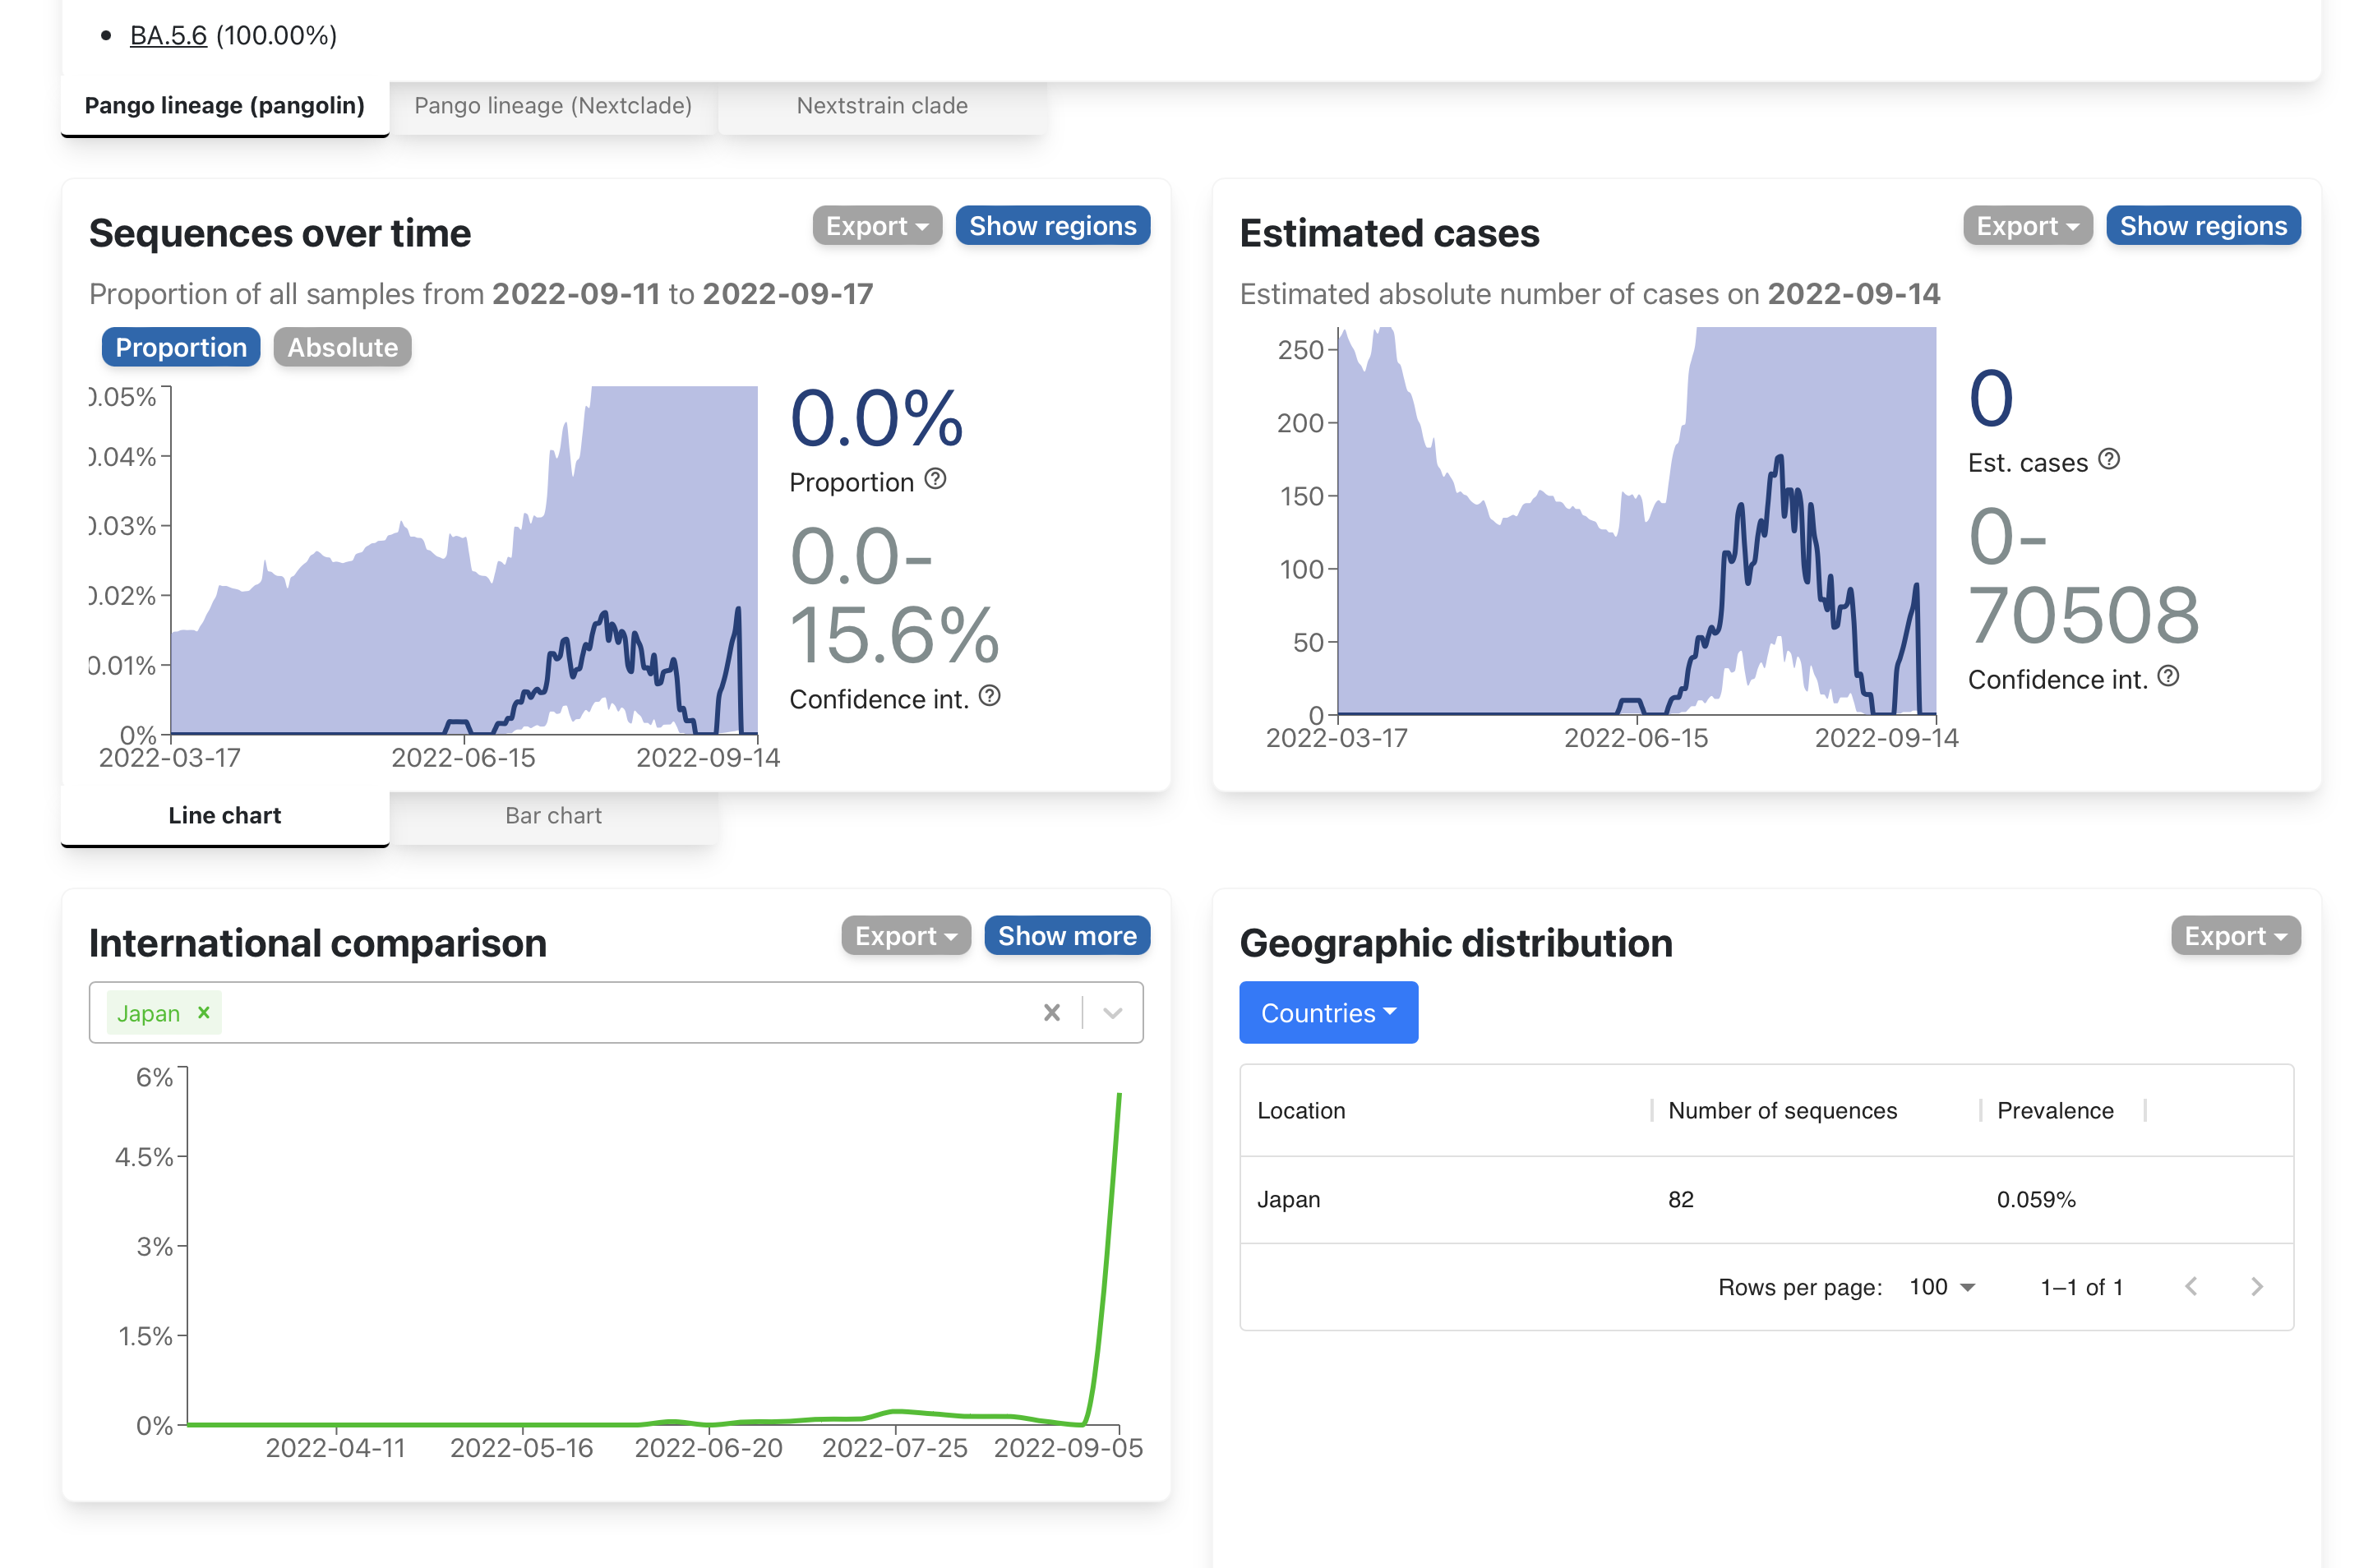Open the BA.5.6 lineage link

pos(168,36)
